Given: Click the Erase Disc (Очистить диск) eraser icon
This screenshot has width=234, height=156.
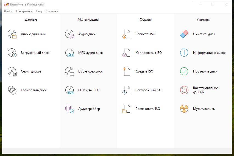Looking at the screenshot, I should [x=184, y=34].
